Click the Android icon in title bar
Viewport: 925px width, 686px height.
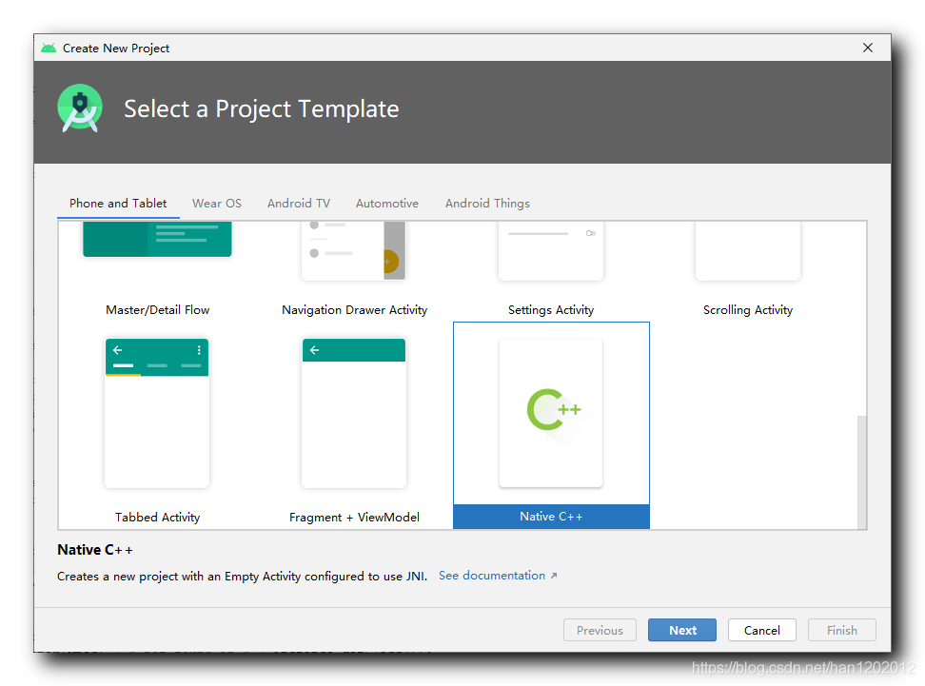click(x=49, y=48)
